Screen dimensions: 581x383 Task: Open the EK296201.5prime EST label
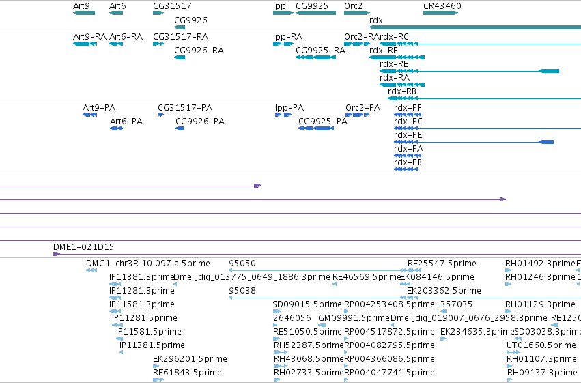click(x=190, y=359)
